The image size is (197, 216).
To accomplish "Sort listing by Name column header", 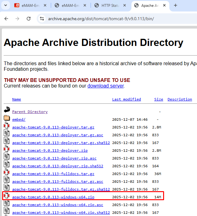I will coord(16,99).
